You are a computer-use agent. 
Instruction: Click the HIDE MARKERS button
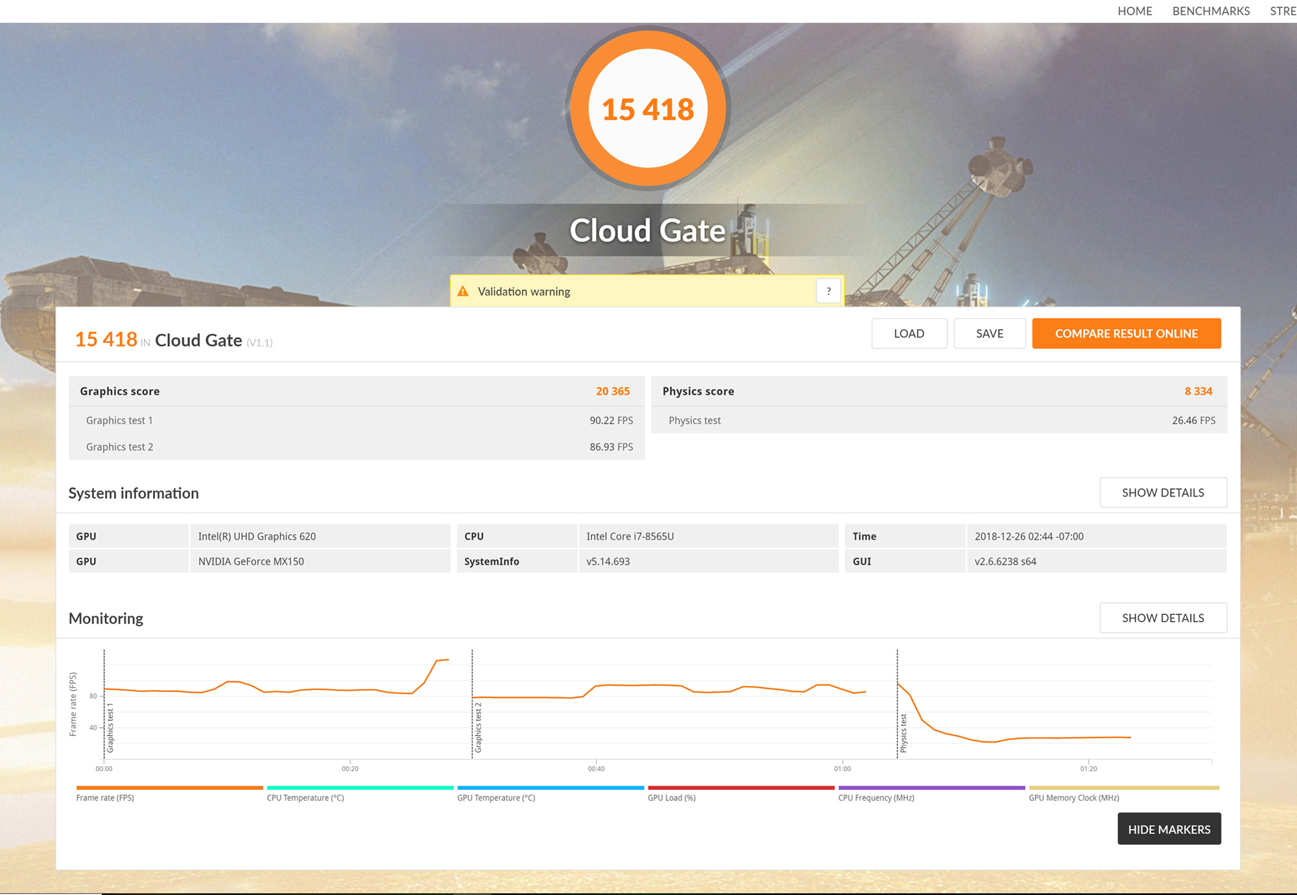[1169, 829]
